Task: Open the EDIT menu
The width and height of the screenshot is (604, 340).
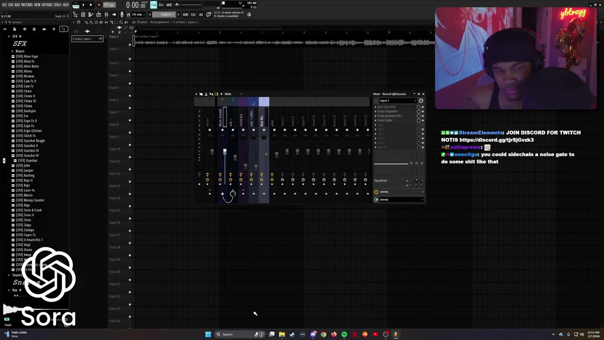Action: (11, 5)
